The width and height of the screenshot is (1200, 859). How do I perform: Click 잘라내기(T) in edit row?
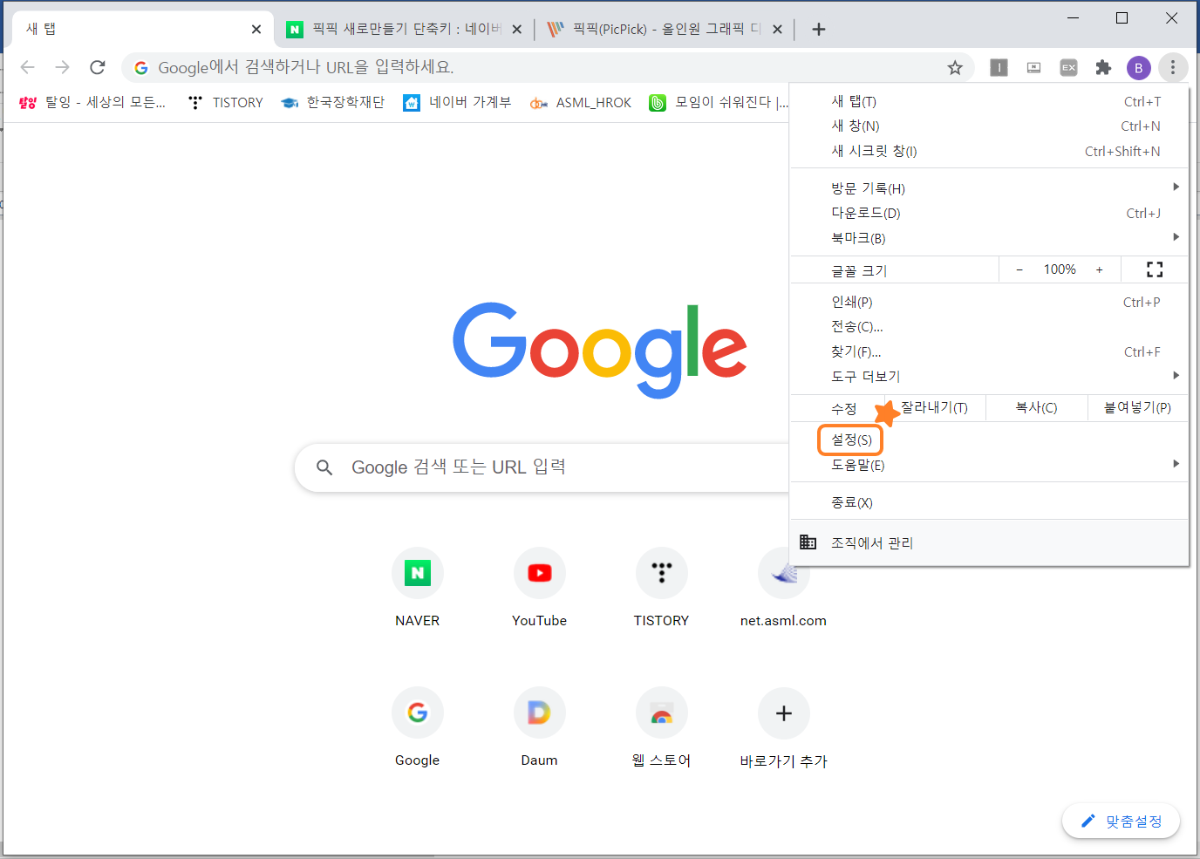[x=934, y=407]
